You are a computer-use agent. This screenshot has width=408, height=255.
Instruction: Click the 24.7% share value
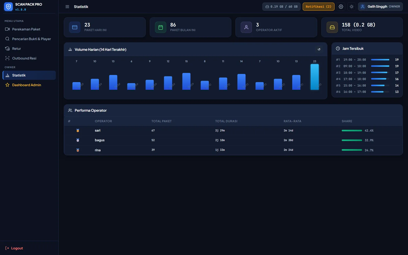(x=369, y=150)
